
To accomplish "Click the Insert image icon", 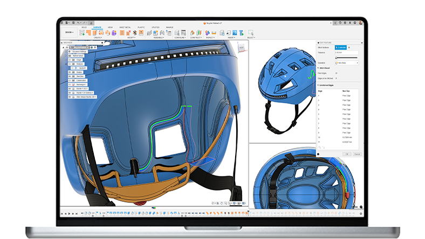I will pyautogui.click(x=235, y=33).
